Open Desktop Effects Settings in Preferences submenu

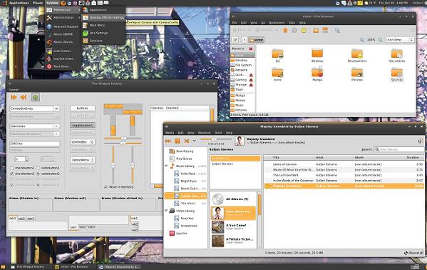103,17
